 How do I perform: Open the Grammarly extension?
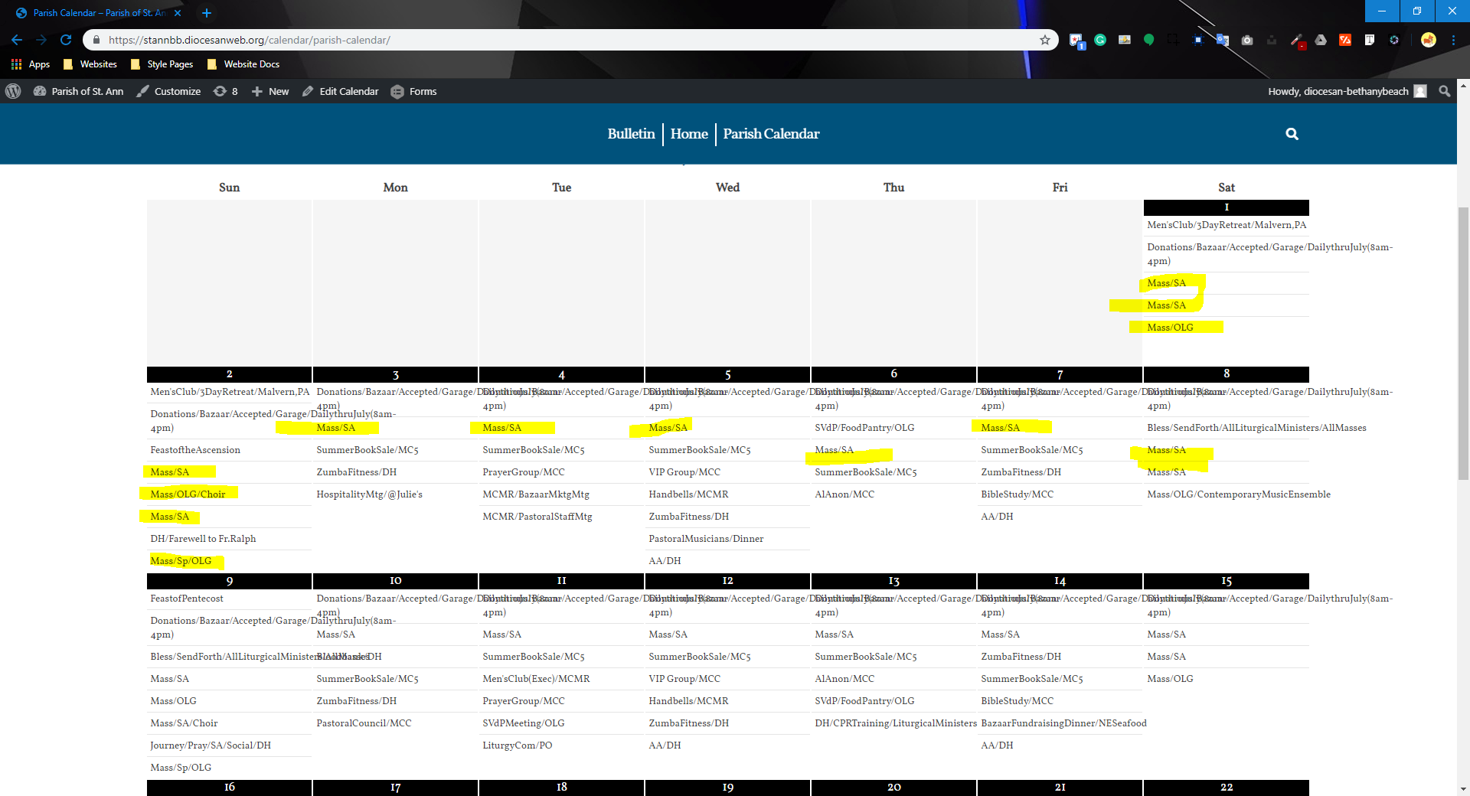[x=1100, y=40]
